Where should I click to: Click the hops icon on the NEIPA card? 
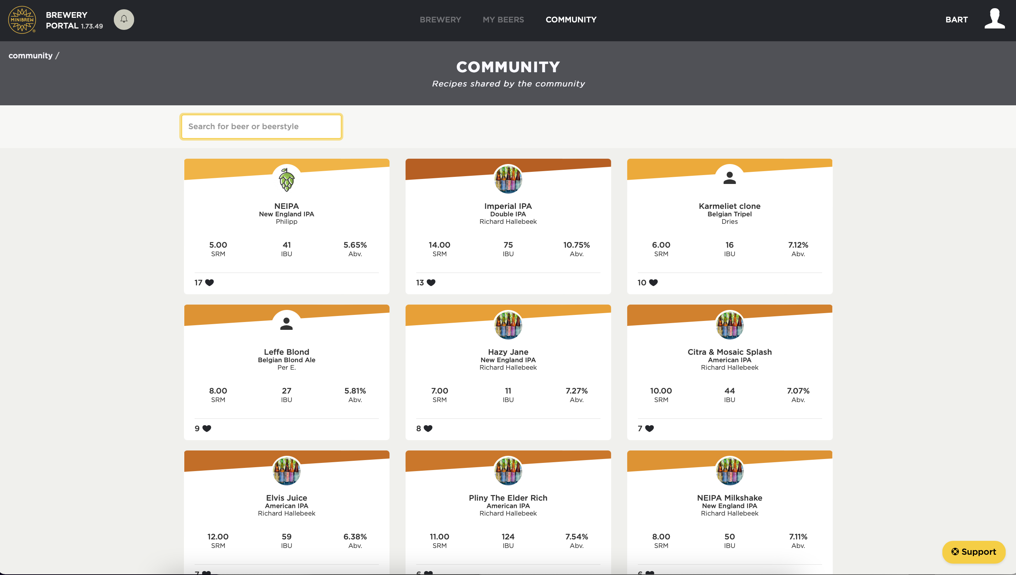[286, 179]
